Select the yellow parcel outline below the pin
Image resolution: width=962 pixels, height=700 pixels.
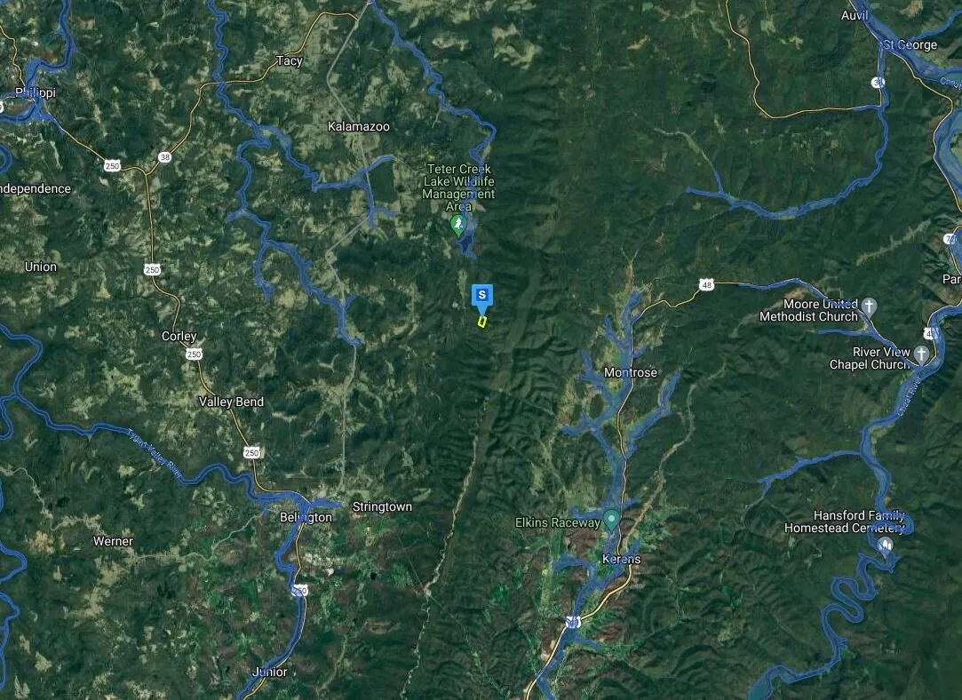482,322
